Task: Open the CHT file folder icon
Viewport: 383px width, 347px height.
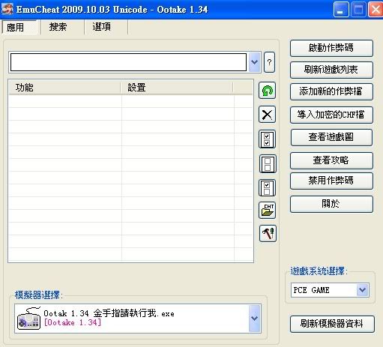Action: click(x=267, y=210)
